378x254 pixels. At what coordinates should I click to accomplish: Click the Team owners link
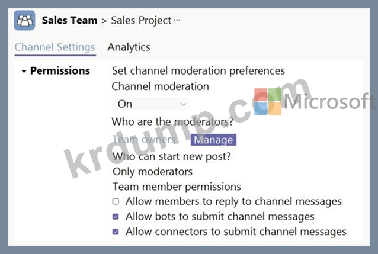tap(143, 140)
